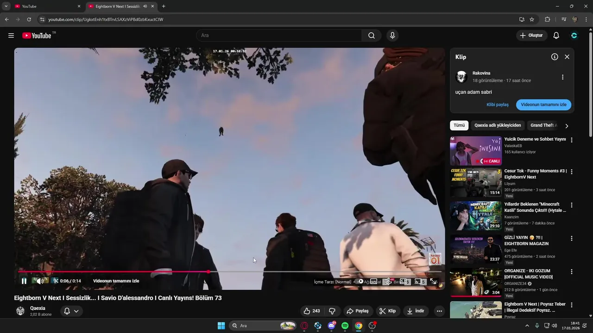Screen dimensions: 593x333
Task: Open the YouTube account avatar menu
Action: coord(574,36)
